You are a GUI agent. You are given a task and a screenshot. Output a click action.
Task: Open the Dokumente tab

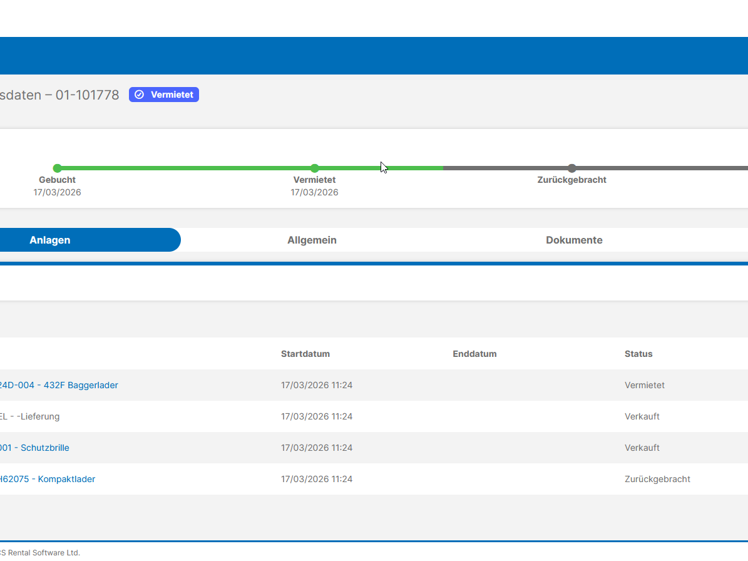click(x=574, y=240)
